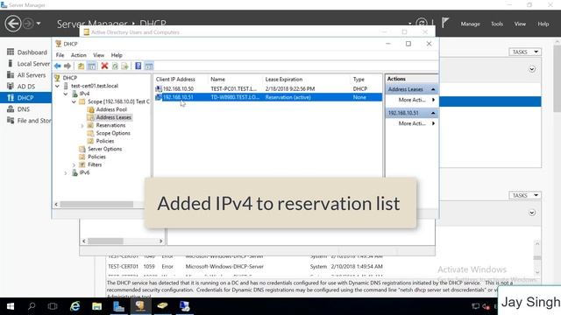Click the Back arrow in DHCP toolbar
This screenshot has width=561, height=315.
click(x=58, y=66)
